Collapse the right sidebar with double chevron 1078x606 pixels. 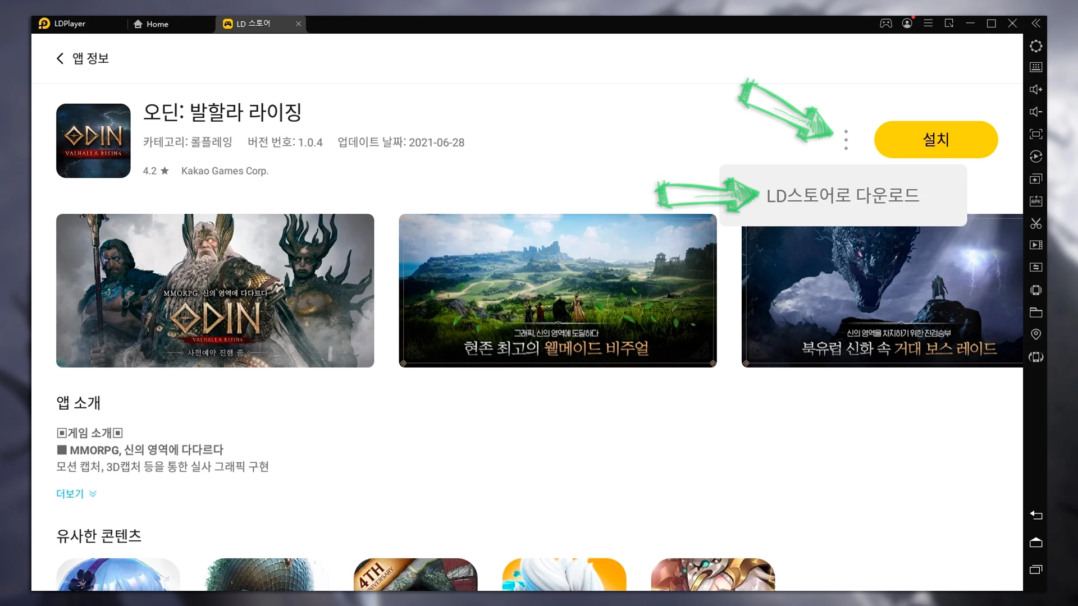(x=1036, y=23)
